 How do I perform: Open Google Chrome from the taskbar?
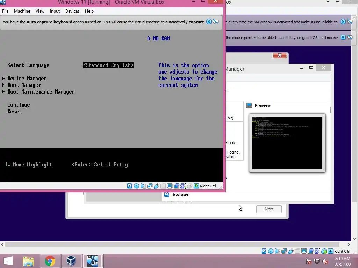50,261
